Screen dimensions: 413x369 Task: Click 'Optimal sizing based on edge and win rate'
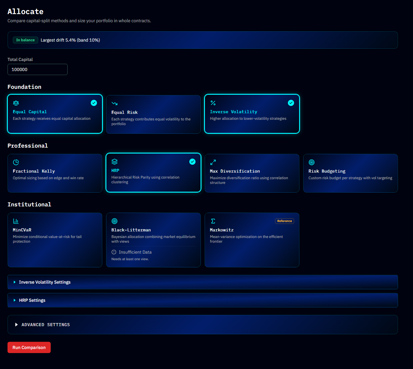(48, 178)
